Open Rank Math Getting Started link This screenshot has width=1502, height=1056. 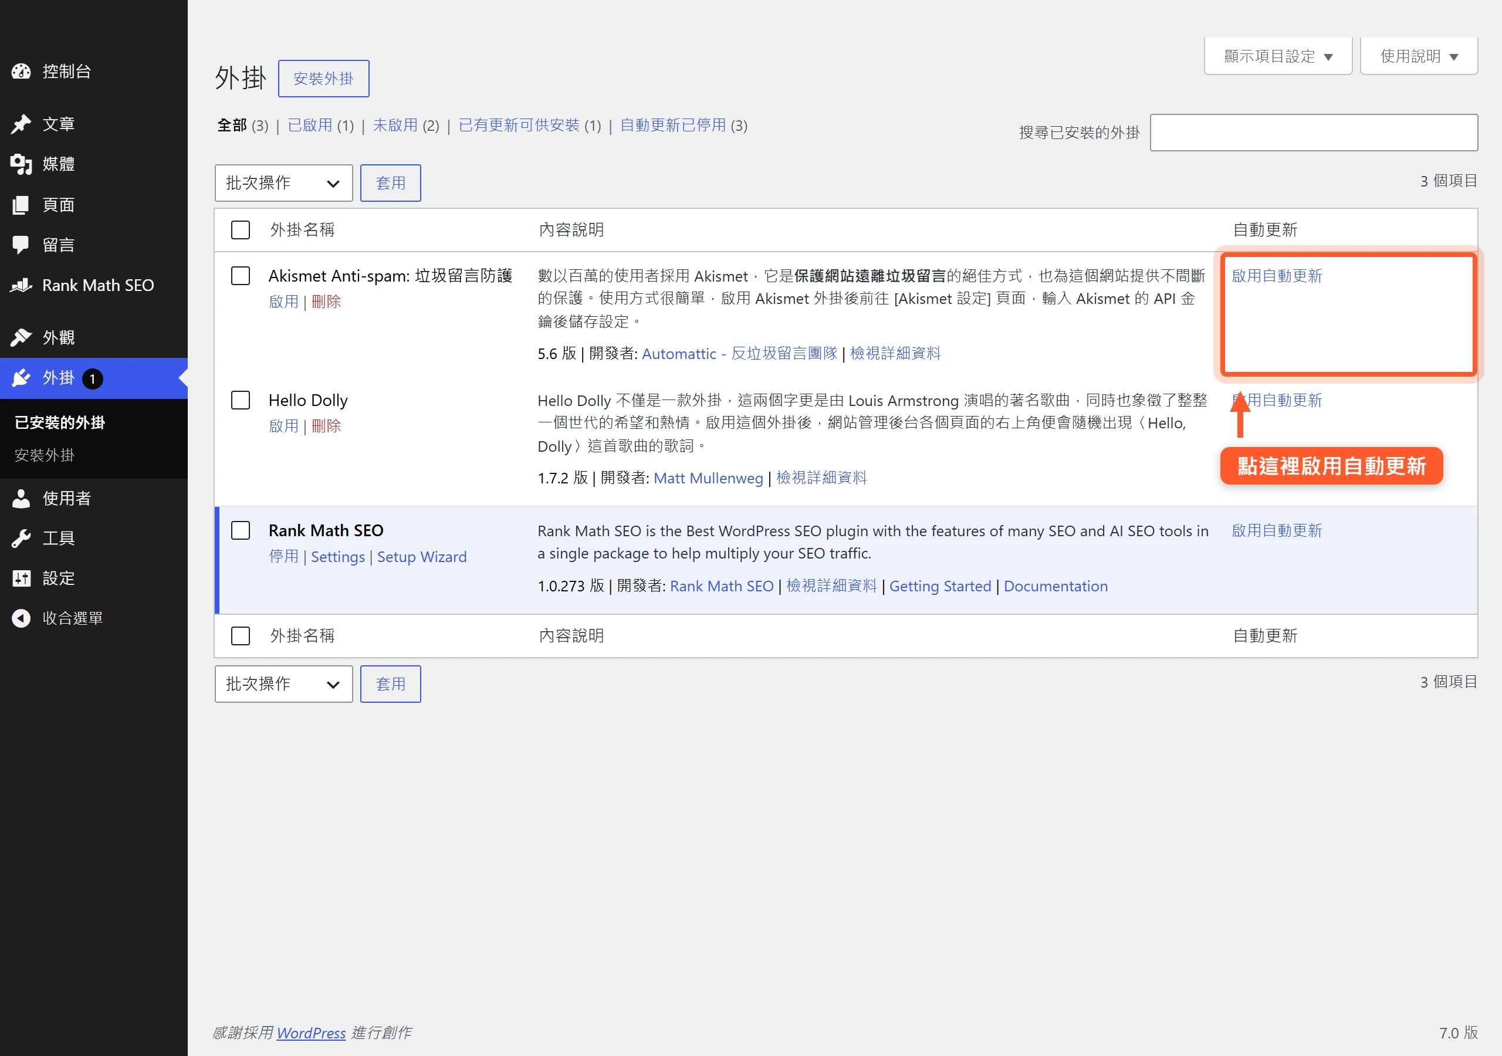[x=940, y=586]
